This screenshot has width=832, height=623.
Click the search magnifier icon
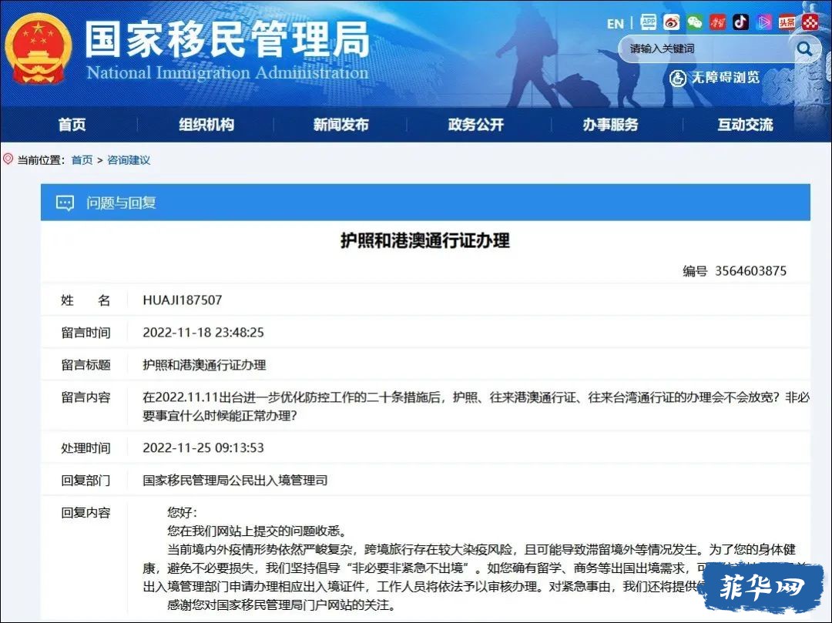coord(804,49)
